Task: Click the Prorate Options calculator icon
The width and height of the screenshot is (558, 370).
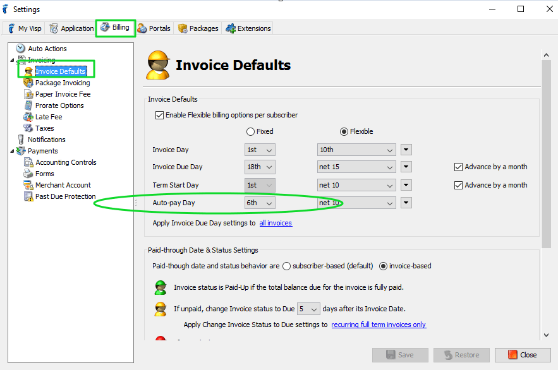Action: click(x=28, y=105)
